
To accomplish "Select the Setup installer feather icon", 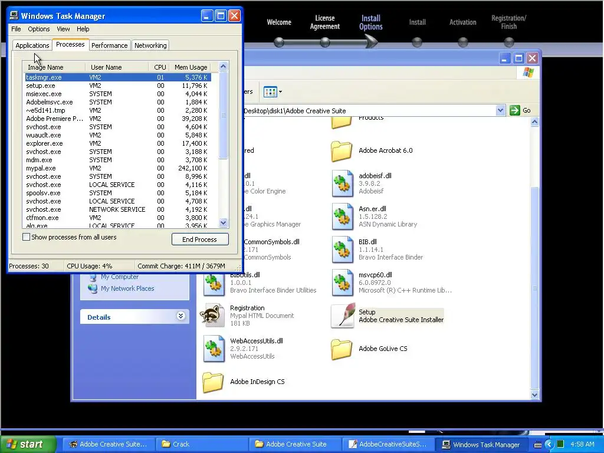I will (x=343, y=316).
